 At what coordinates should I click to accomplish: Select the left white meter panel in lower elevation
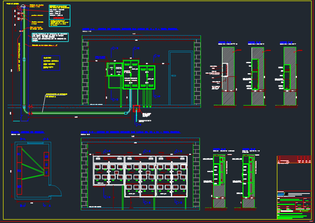109,171
